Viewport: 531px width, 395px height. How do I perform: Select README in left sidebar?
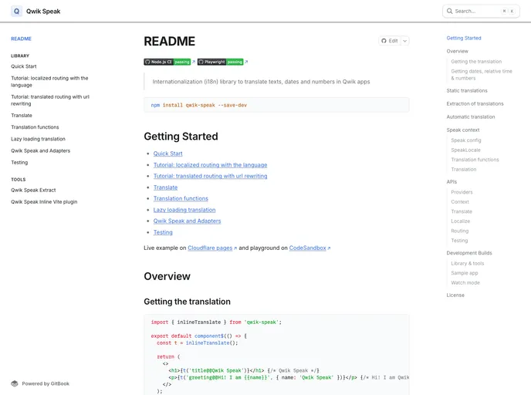21,38
